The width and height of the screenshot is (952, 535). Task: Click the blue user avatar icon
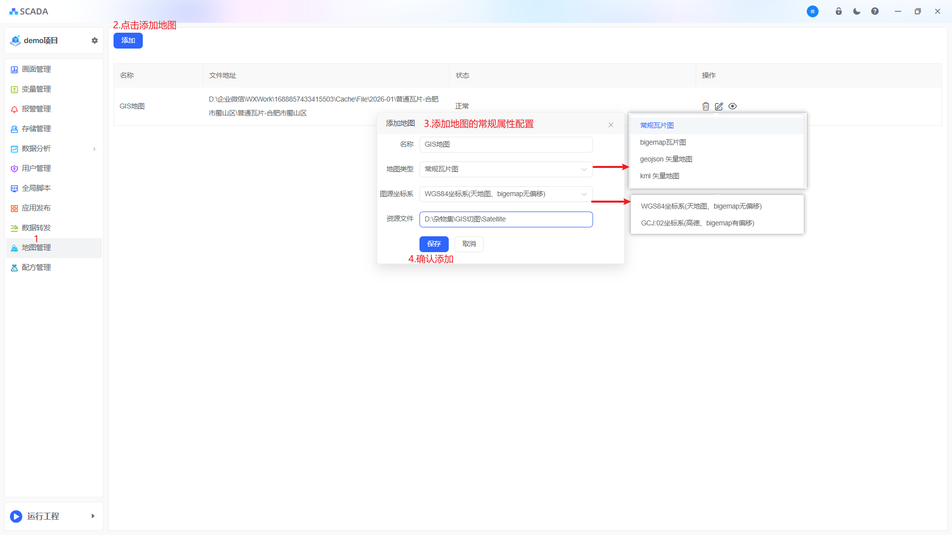click(812, 11)
